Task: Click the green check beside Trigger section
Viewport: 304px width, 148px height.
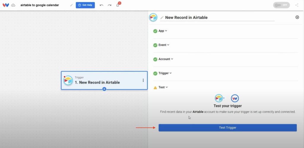Action: point(155,73)
